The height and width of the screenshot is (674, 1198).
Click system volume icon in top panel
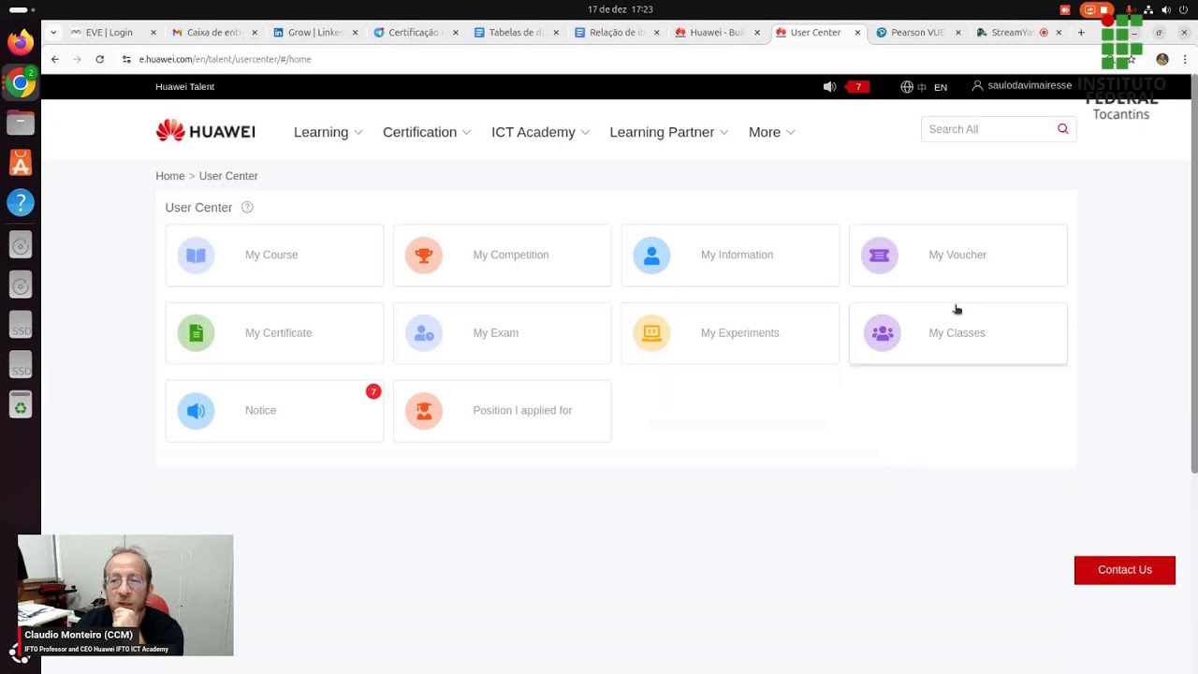pos(1165,9)
